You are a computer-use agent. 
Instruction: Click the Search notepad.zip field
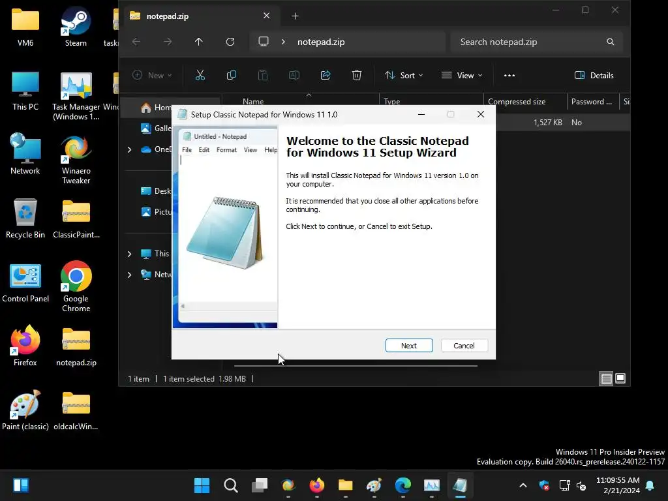point(536,42)
